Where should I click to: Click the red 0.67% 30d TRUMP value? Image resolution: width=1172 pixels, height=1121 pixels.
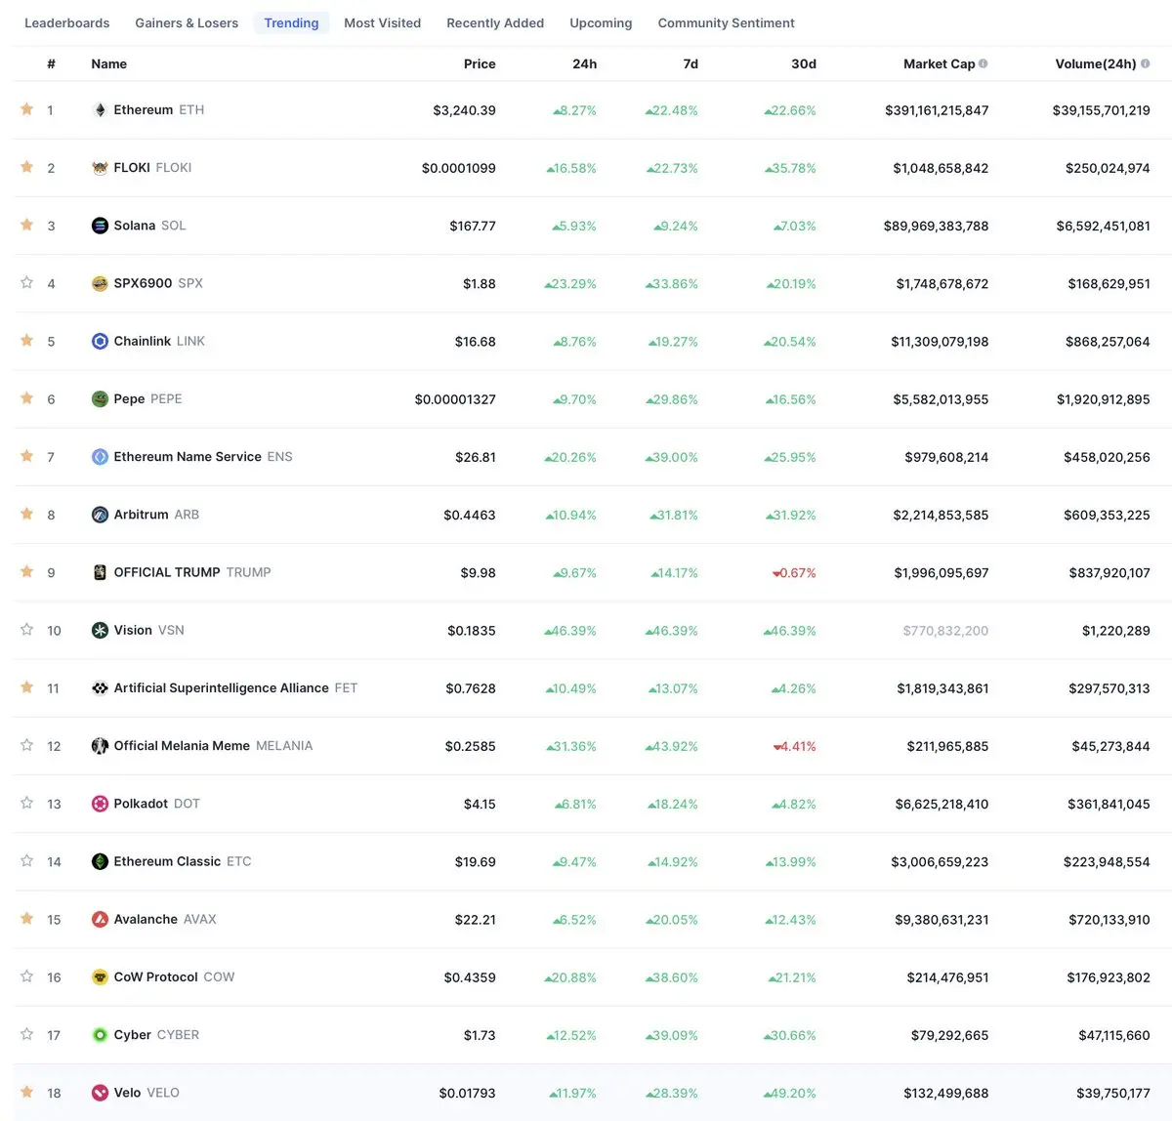pyautogui.click(x=794, y=573)
